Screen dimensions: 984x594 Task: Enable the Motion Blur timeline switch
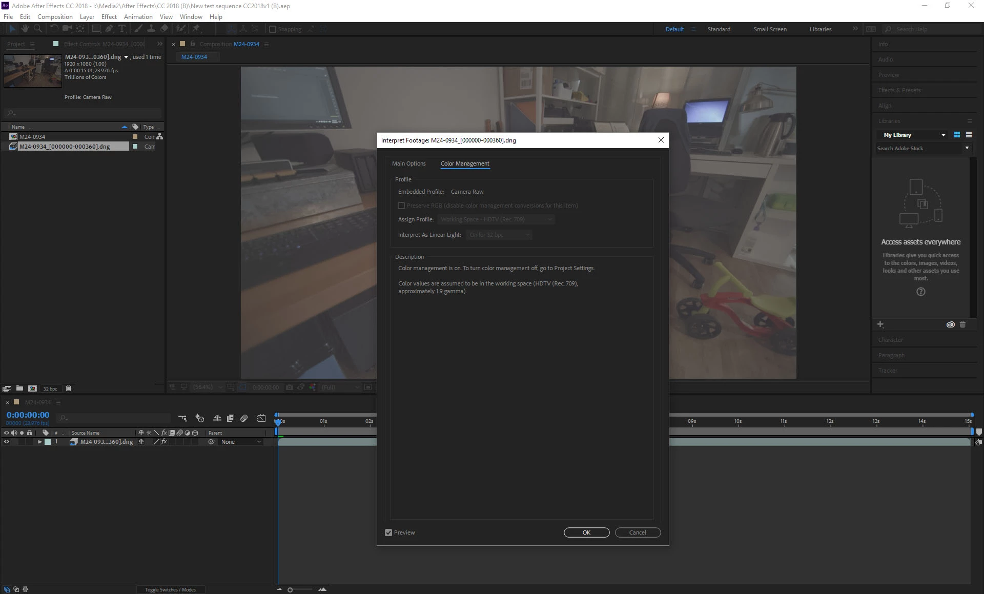pyautogui.click(x=244, y=418)
